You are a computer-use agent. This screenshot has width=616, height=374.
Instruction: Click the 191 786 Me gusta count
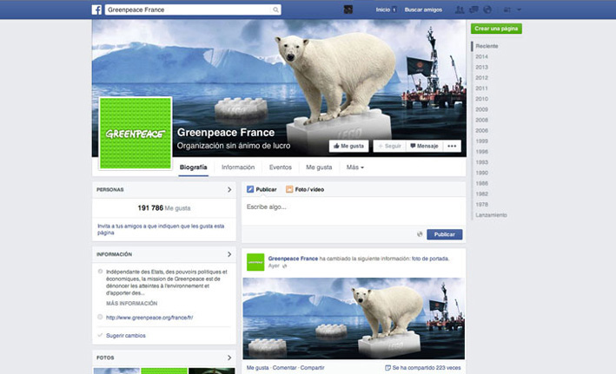click(x=164, y=208)
